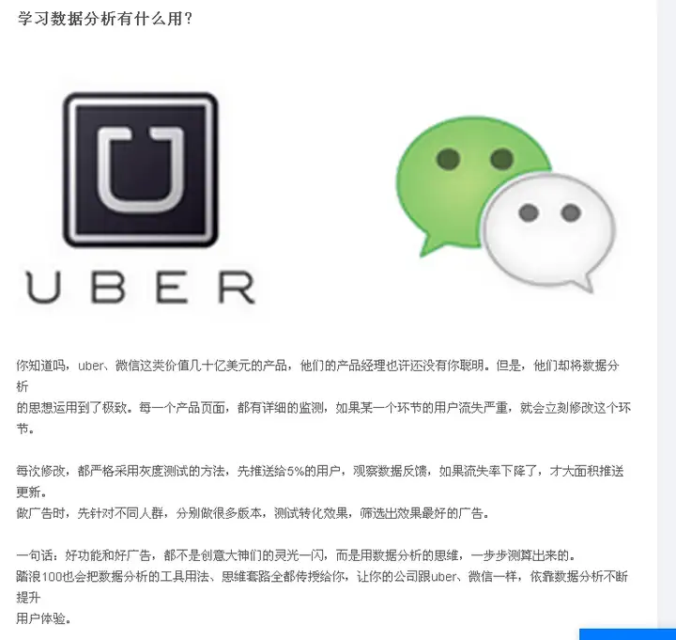Click the letter U in the UBER wordmark
The width and height of the screenshot is (676, 640).
[42, 287]
